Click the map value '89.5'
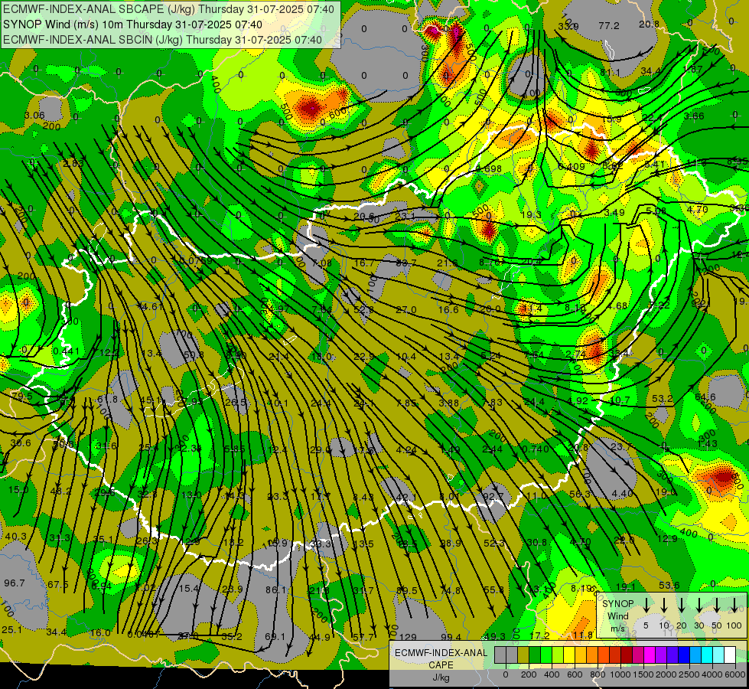Screen dimensions: 749x689 pyautogui.click(x=407, y=591)
